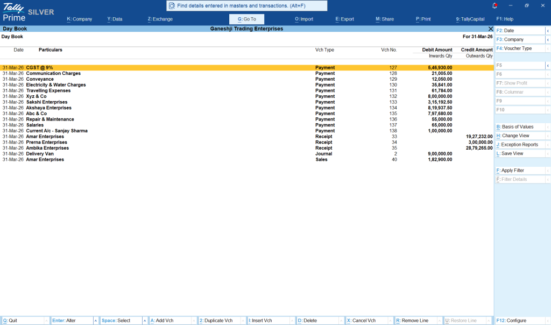Open the M: Share menu

tap(385, 19)
